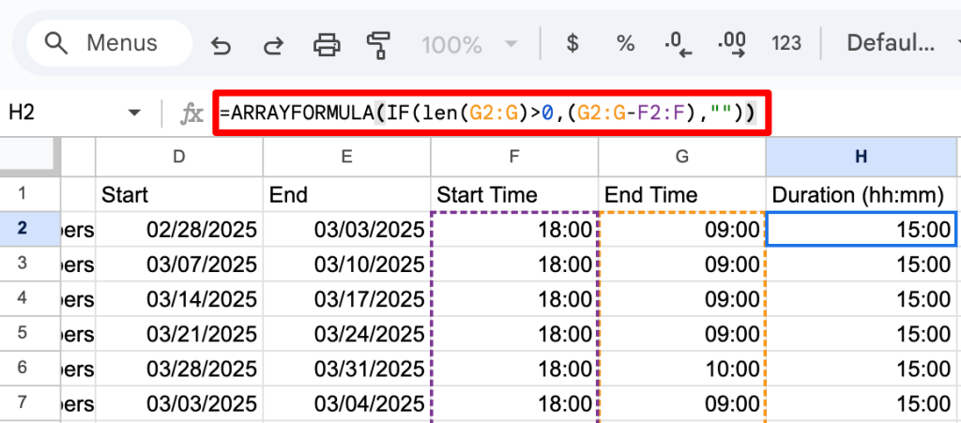Select column E header
Screen dimensions: 961x423
point(346,157)
